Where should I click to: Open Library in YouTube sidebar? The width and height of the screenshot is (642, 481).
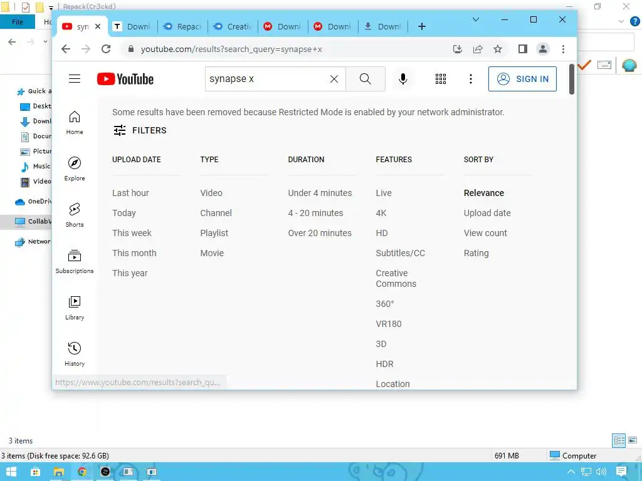(x=75, y=308)
